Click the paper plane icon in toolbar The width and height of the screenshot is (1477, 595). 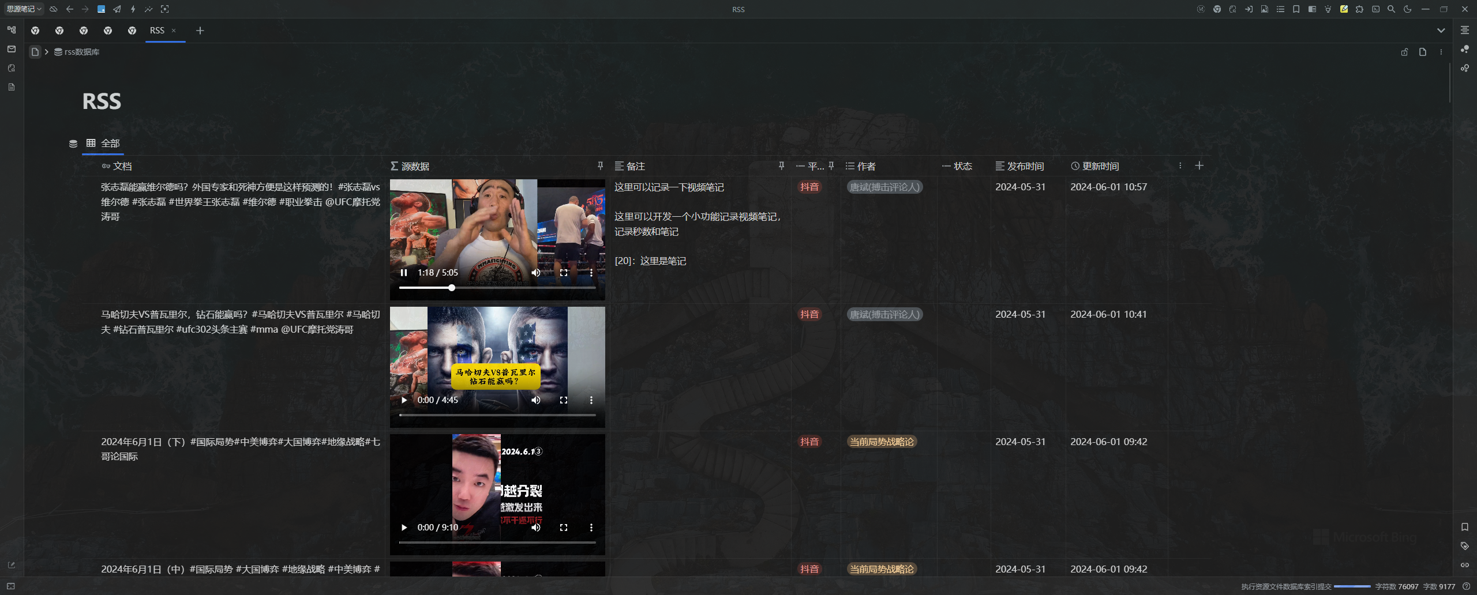tap(117, 9)
